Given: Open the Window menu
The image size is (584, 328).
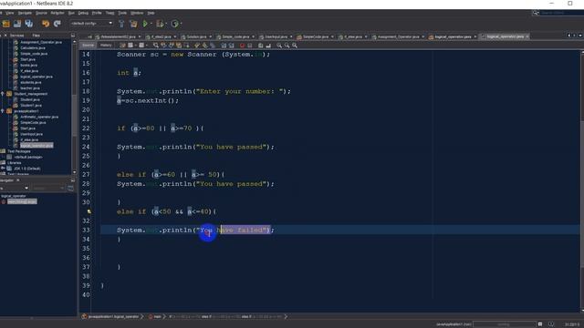Looking at the screenshot, I should (137, 13).
